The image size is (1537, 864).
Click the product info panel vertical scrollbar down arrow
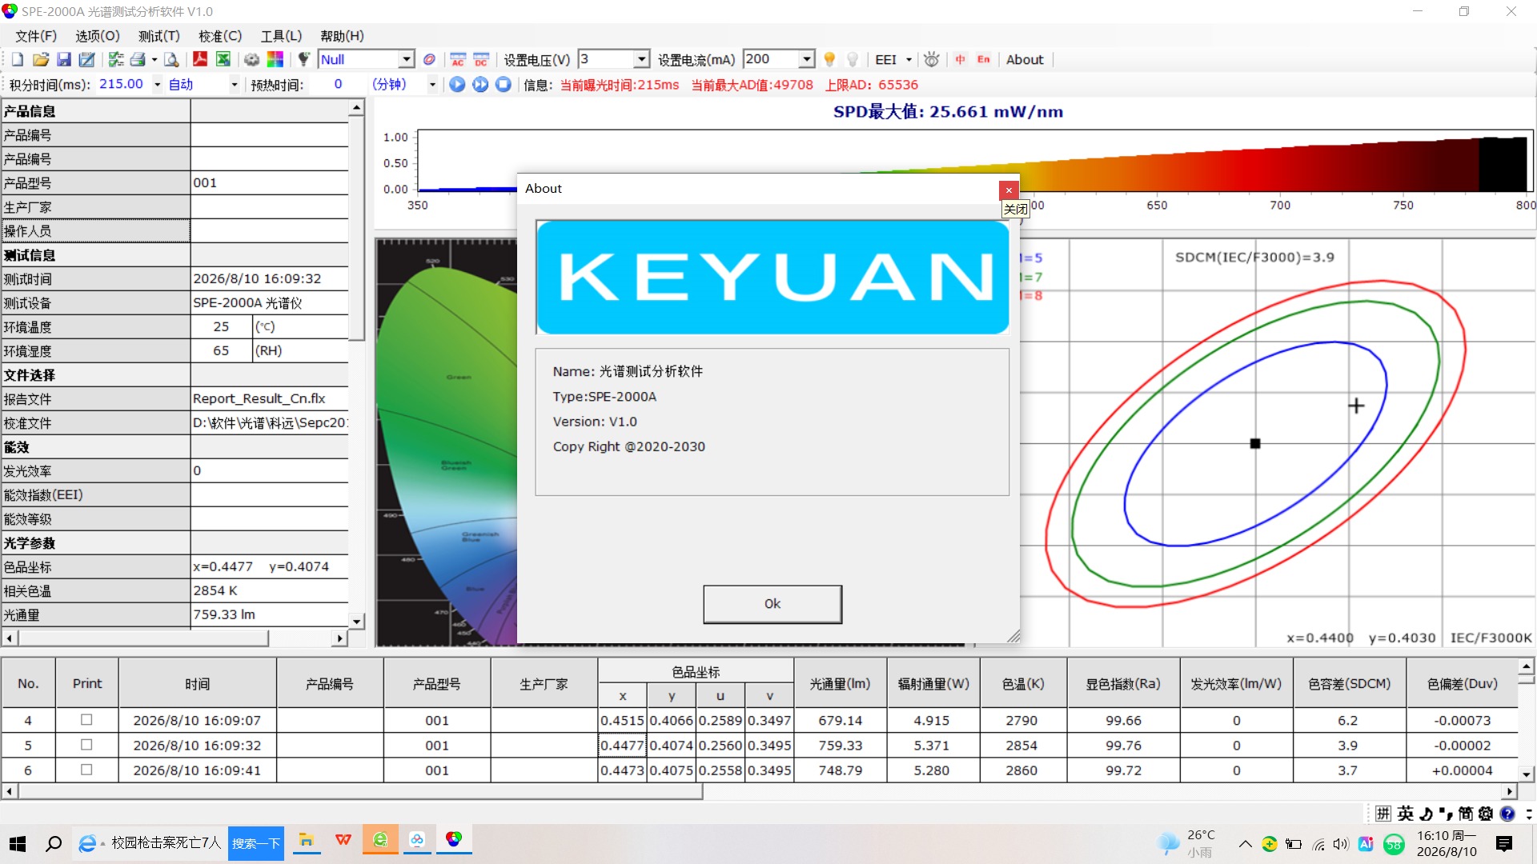pyautogui.click(x=356, y=622)
